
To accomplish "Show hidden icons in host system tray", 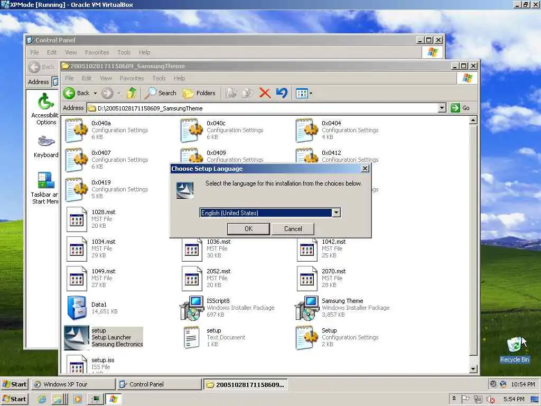I will point(454,399).
